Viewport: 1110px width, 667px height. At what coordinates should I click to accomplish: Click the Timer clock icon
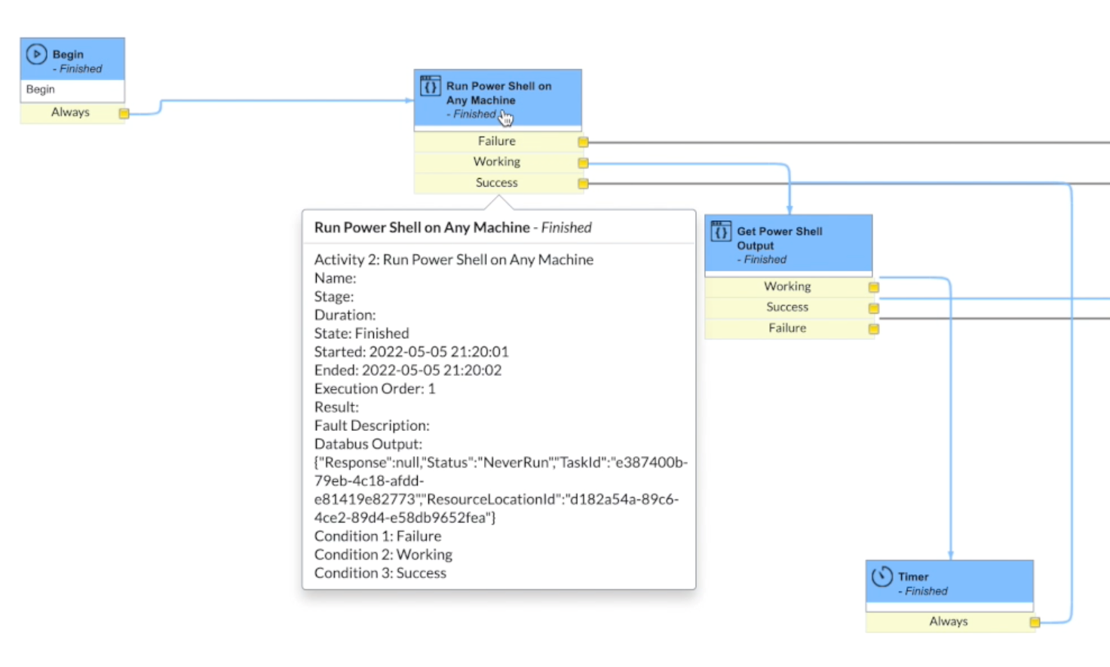[x=882, y=576]
